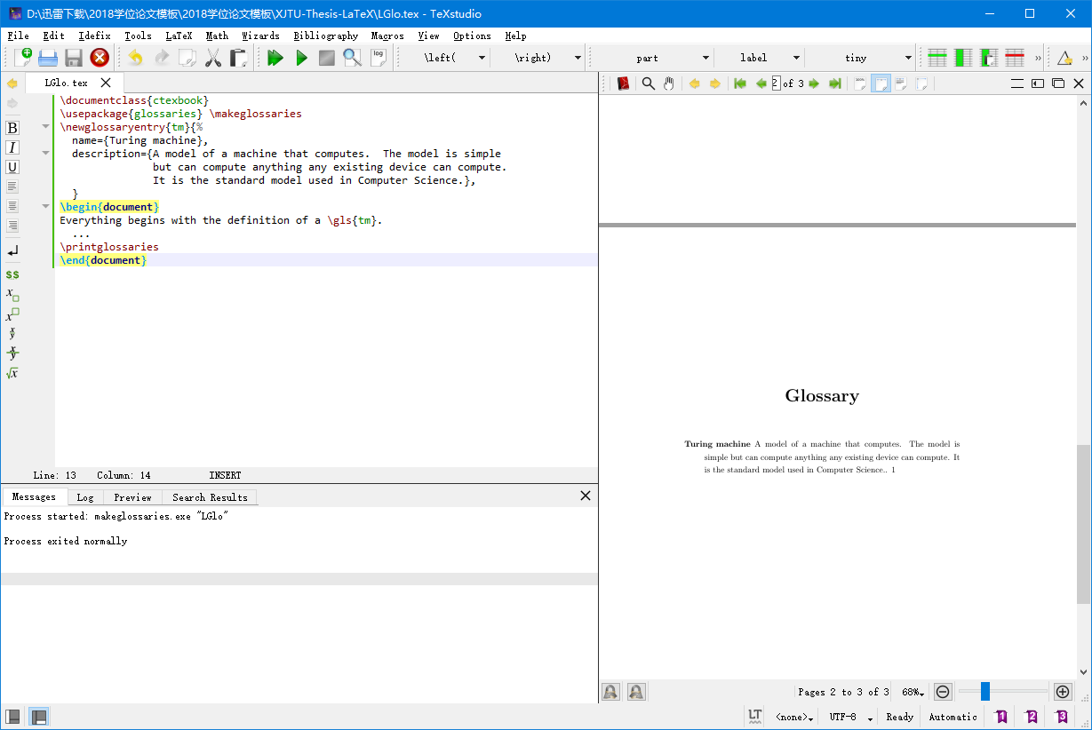This screenshot has width=1092, height=730.
Task: Open the UTF-8 encoding dropdown
Action: click(x=851, y=717)
